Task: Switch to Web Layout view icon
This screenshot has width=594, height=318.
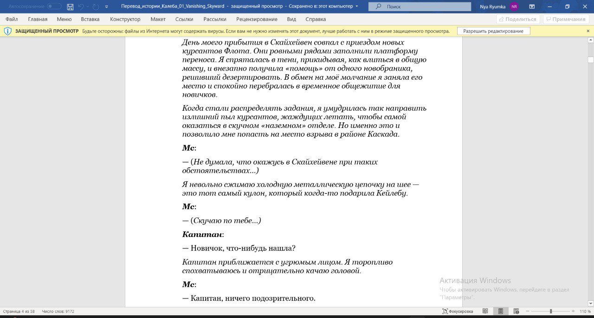Action: coord(516,312)
